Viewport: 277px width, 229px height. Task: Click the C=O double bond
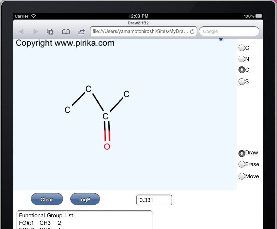107,131
